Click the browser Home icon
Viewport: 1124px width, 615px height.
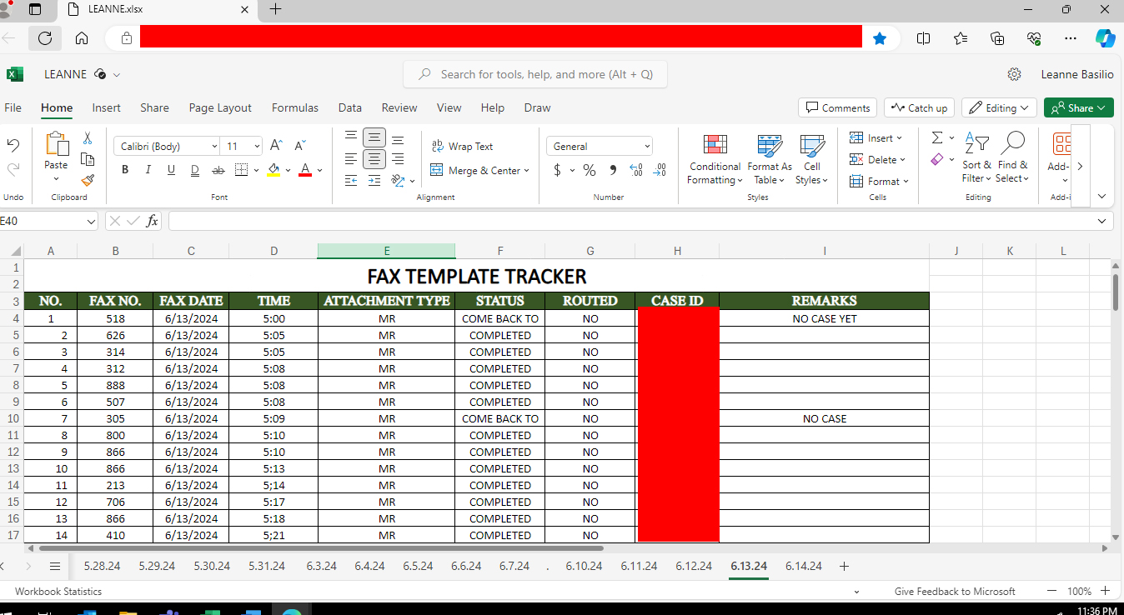tap(82, 38)
